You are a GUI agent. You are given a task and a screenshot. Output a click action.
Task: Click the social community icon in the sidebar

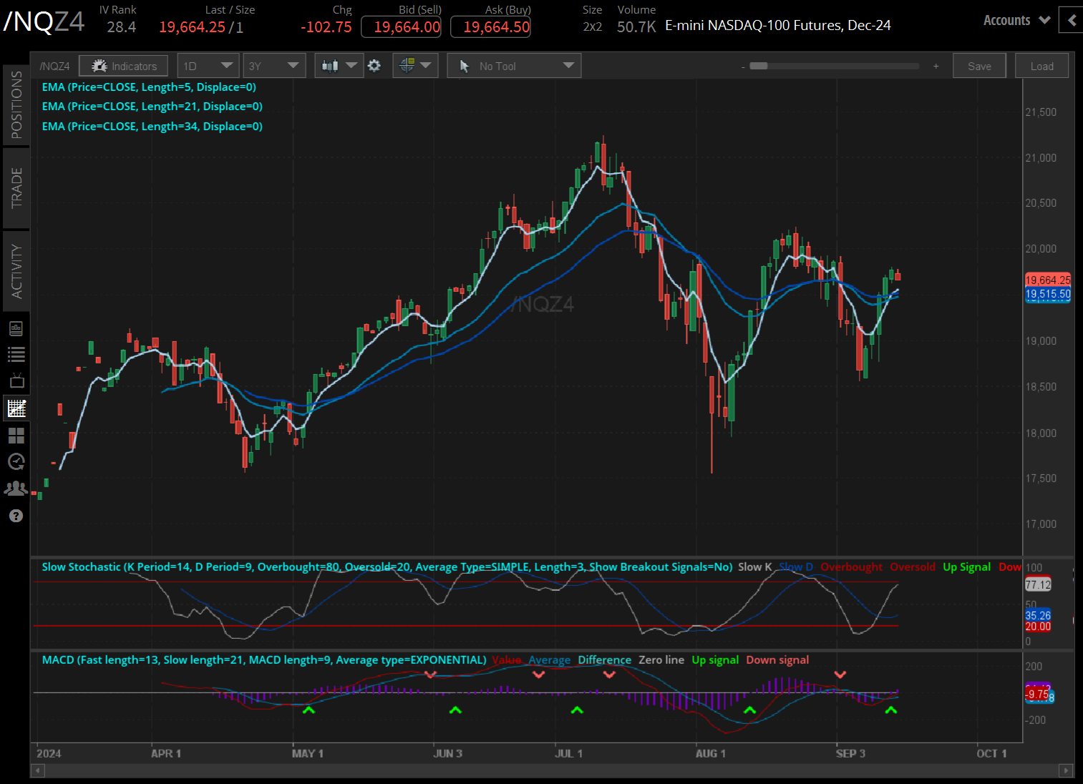pyautogui.click(x=16, y=487)
